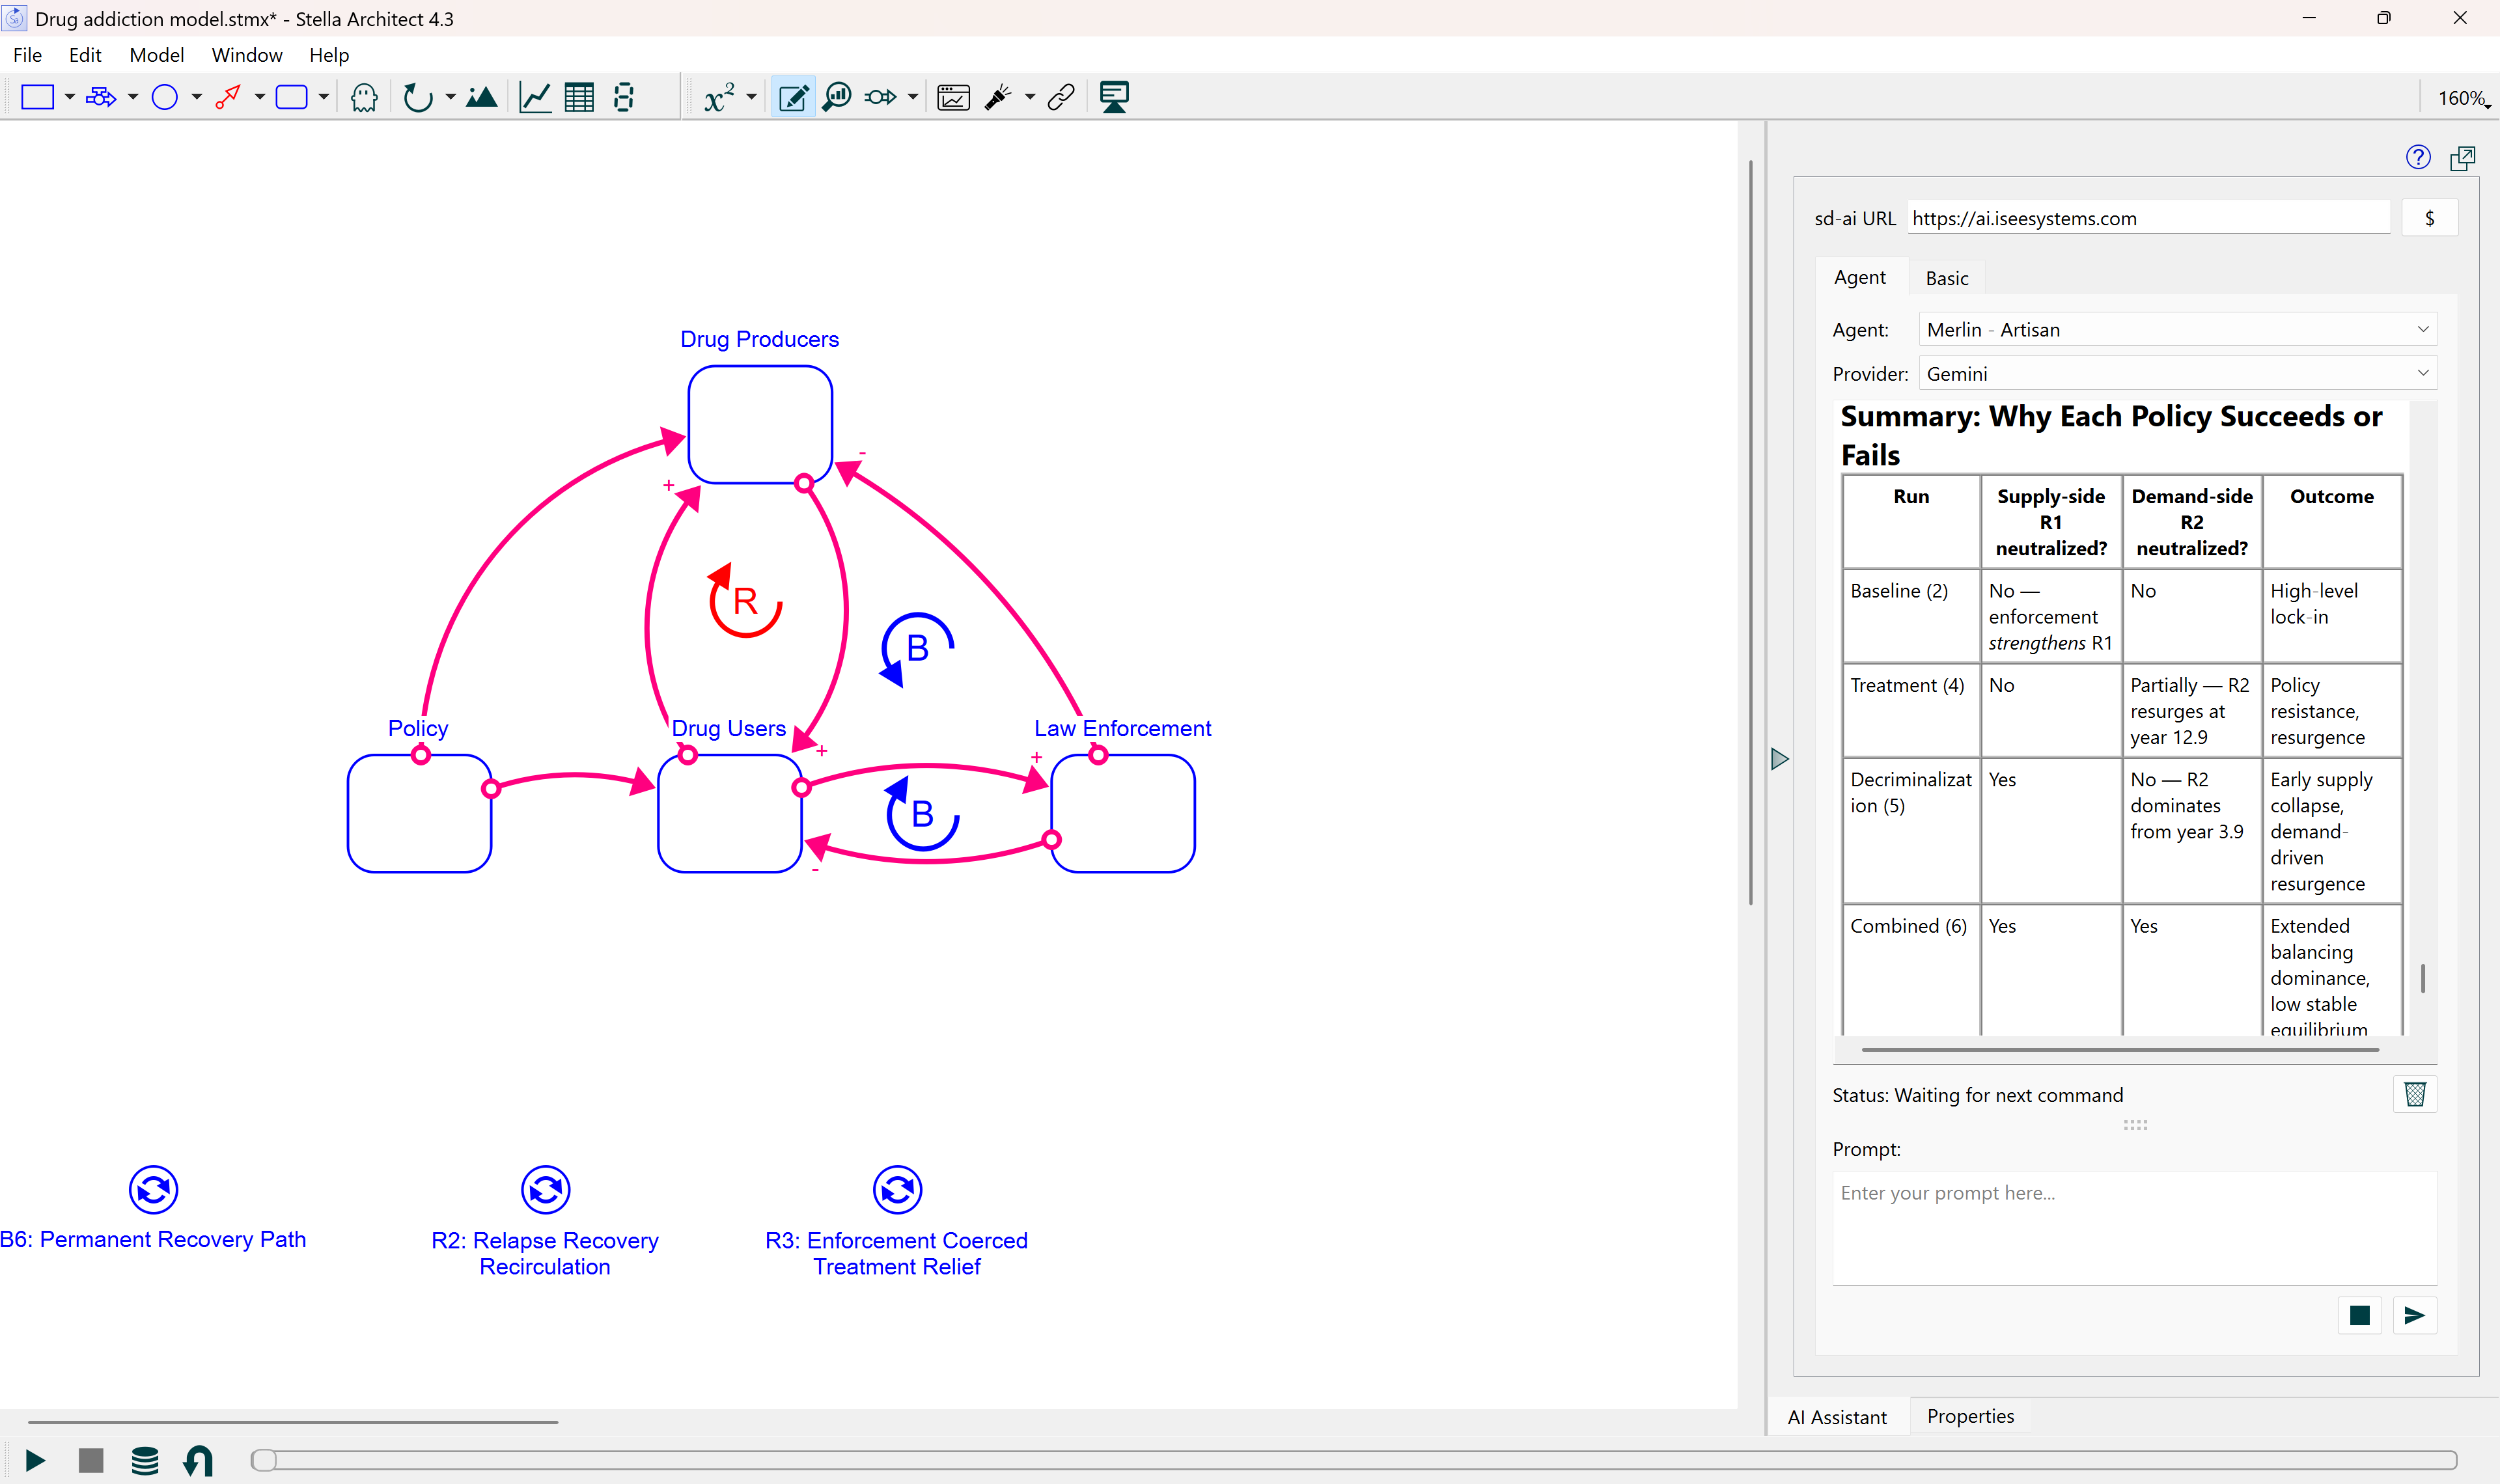The width and height of the screenshot is (2500, 1484).
Task: Stop the AI request square button
Action: coord(2360,1316)
